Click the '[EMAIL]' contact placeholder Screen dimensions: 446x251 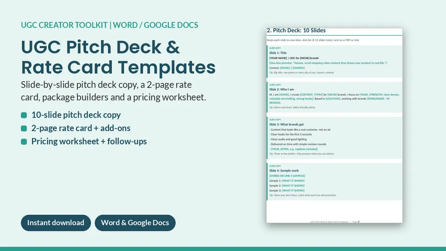285,68
